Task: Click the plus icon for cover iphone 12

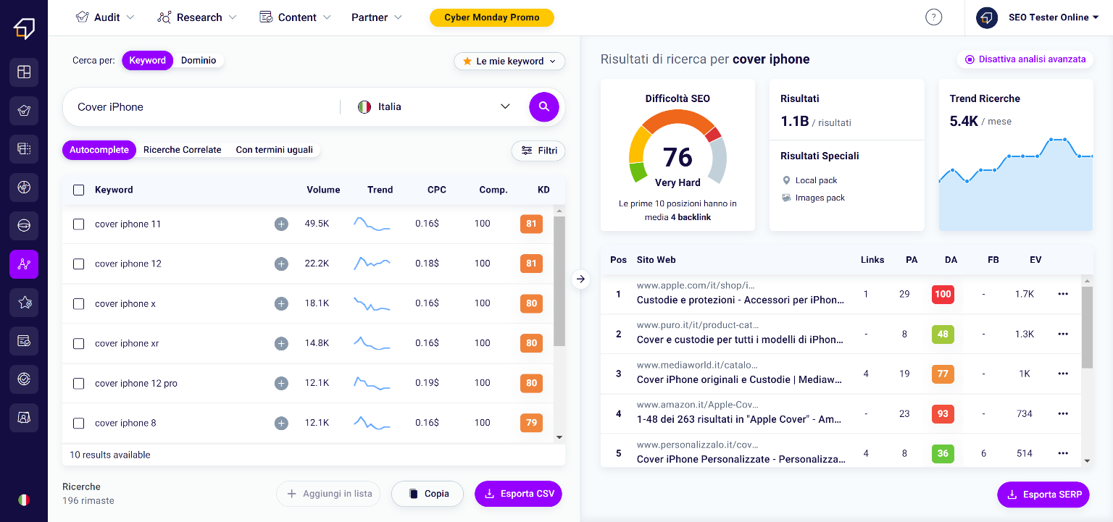Action: coord(281,264)
